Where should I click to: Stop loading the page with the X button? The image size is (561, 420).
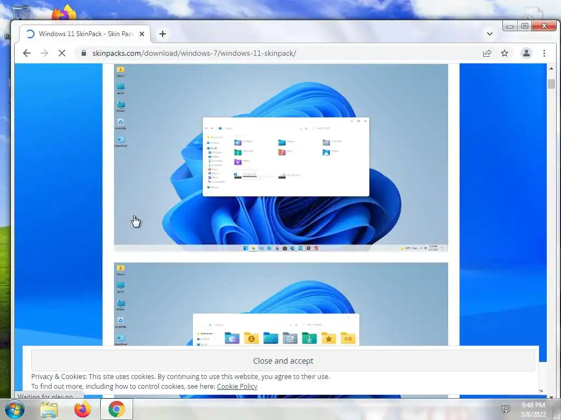point(62,53)
